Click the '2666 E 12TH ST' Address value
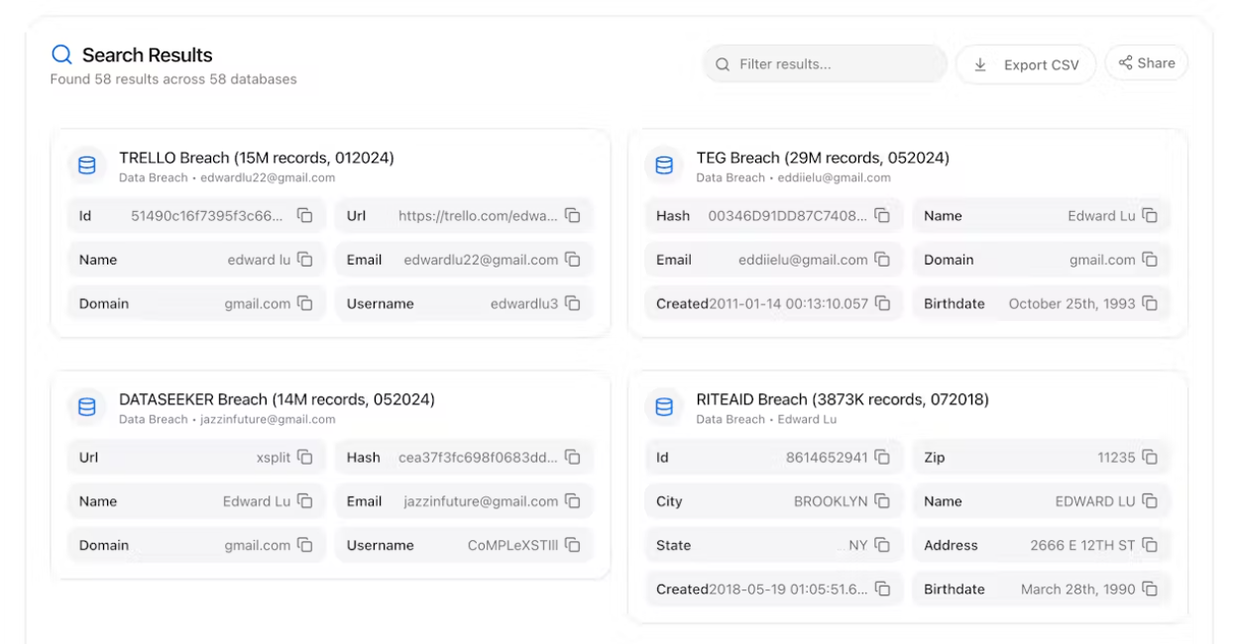The image size is (1236, 644). (x=1082, y=546)
